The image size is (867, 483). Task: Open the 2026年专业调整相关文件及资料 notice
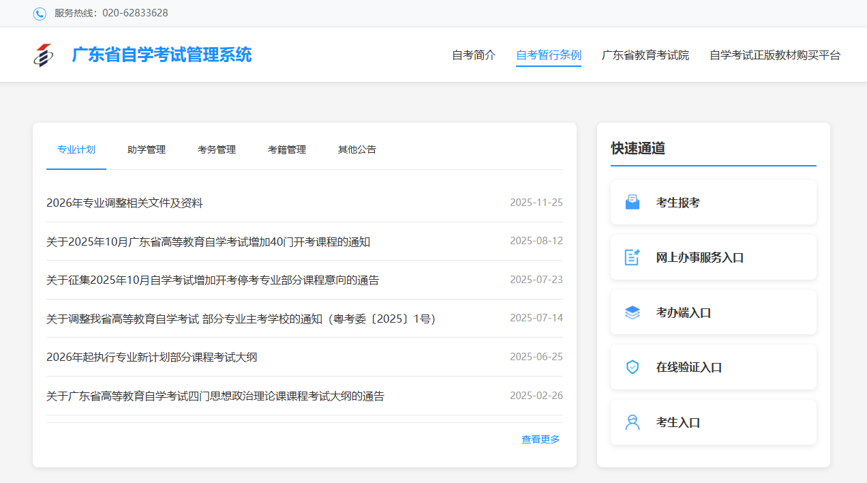pos(125,203)
